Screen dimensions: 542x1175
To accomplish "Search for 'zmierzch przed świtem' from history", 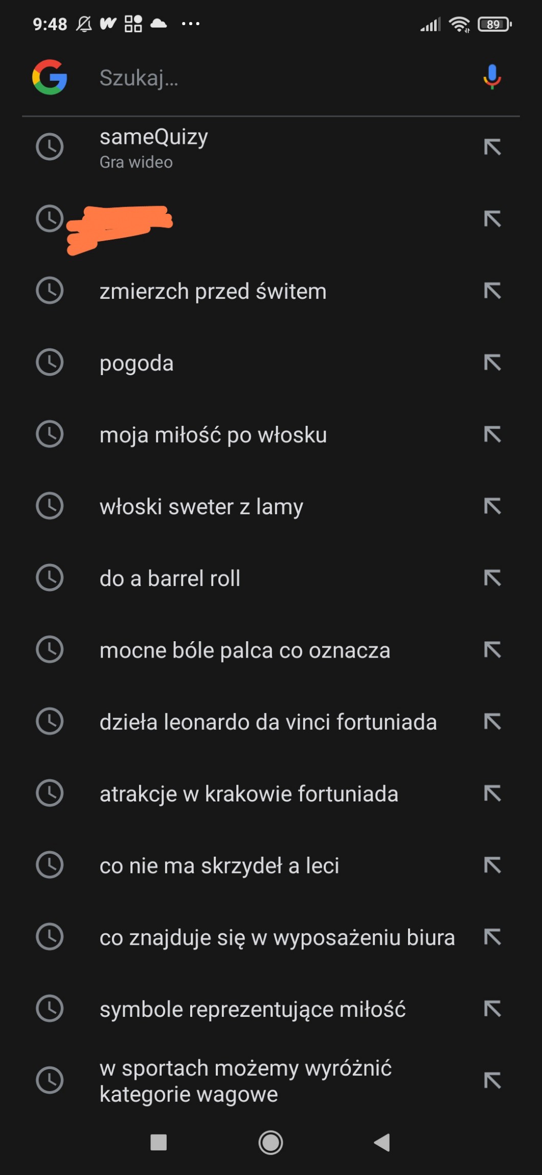I will (213, 291).
